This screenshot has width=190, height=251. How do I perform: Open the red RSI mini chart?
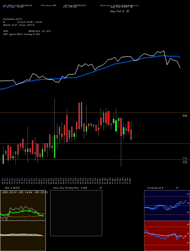(167, 236)
